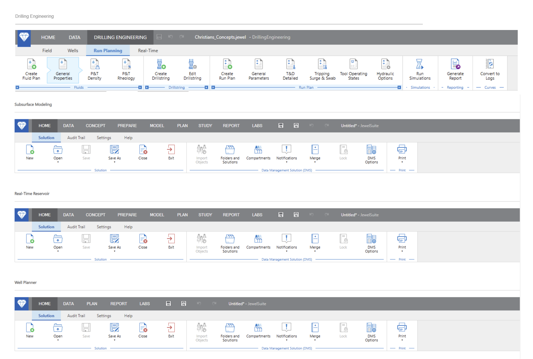Click save icon in Drilling Engineering title bar
The image size is (533, 359).
[x=159, y=37]
